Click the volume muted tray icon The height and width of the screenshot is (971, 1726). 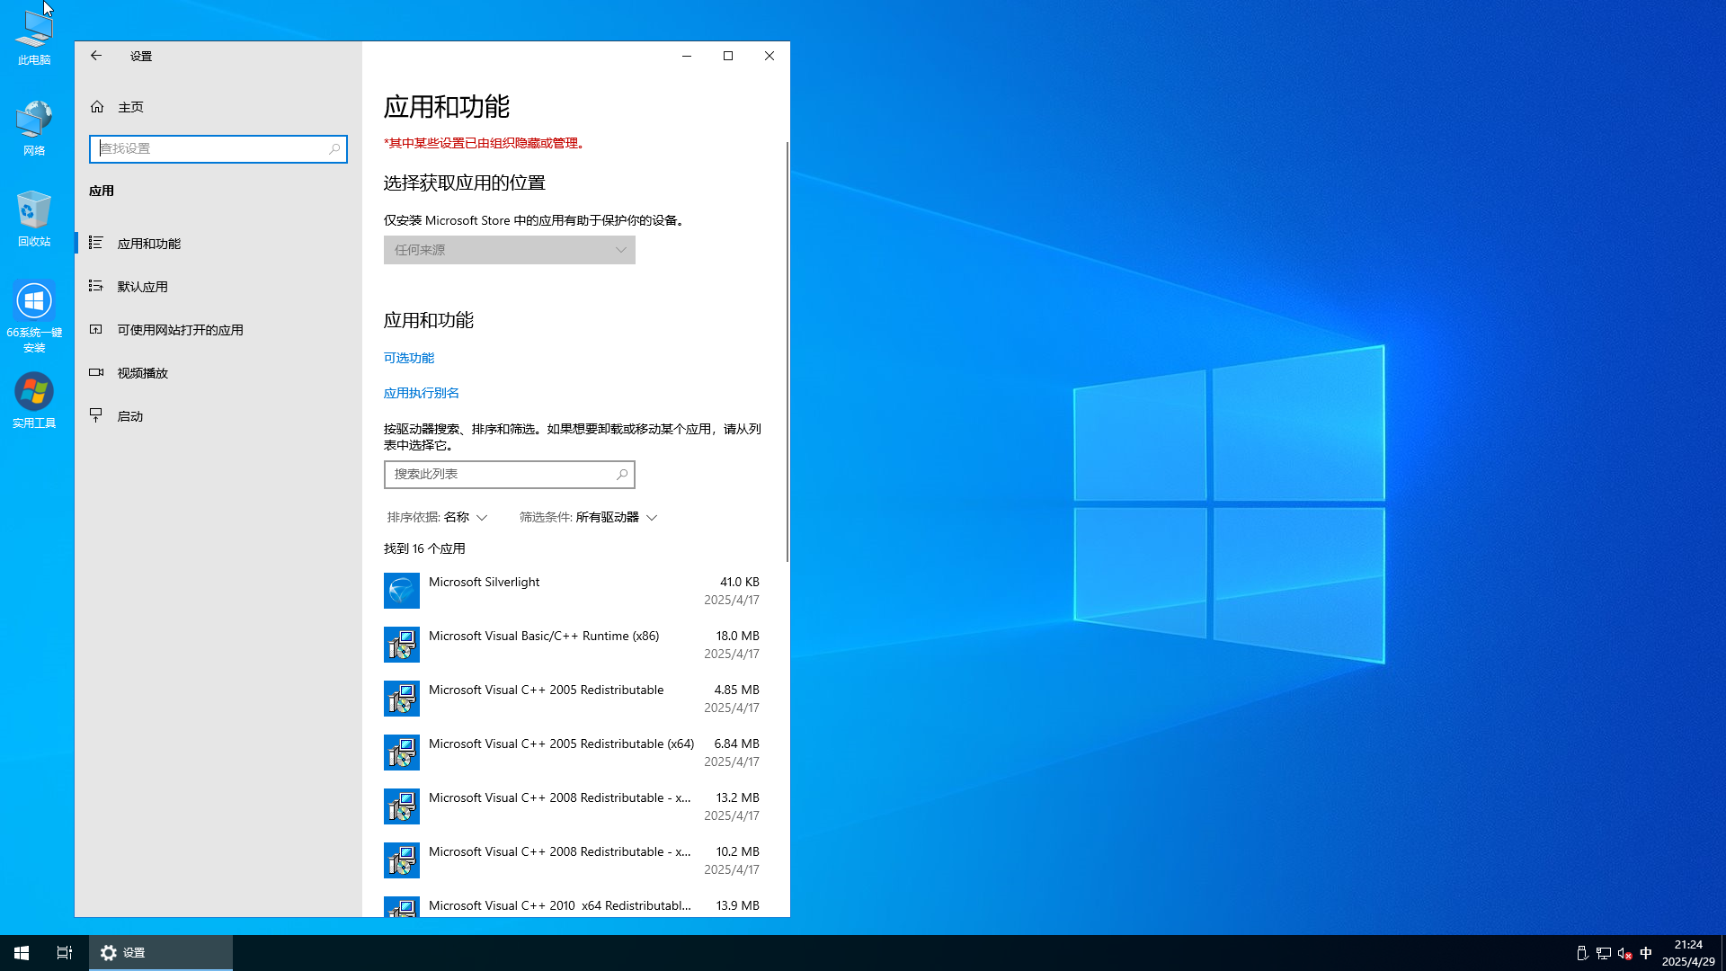tap(1624, 953)
